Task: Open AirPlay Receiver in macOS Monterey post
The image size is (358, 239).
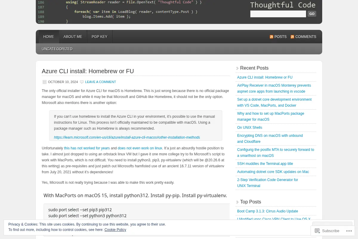Action: (274, 88)
